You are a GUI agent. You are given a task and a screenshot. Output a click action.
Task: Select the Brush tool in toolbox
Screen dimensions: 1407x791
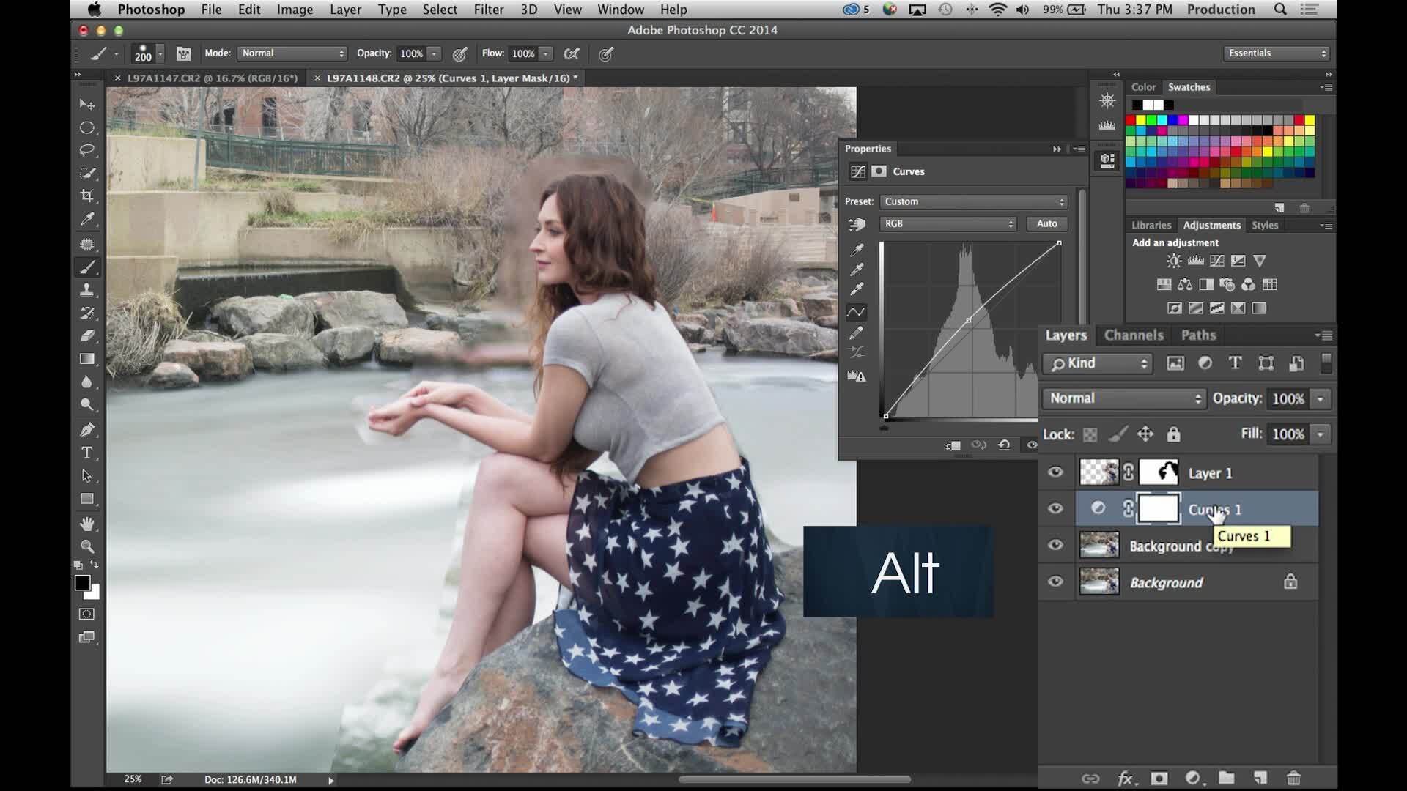[86, 267]
